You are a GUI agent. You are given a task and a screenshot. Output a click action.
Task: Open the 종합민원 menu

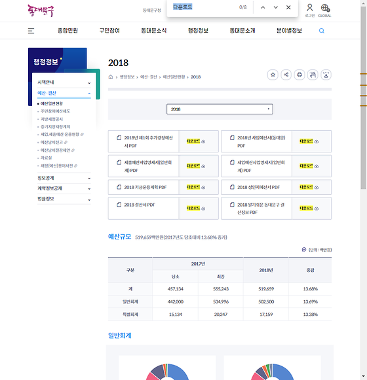[x=68, y=31]
